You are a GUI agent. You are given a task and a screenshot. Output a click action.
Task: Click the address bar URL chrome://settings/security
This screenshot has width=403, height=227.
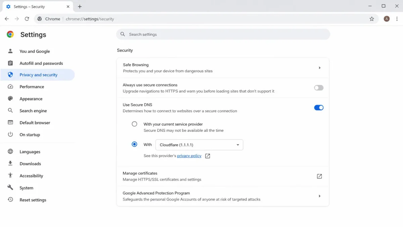click(90, 19)
